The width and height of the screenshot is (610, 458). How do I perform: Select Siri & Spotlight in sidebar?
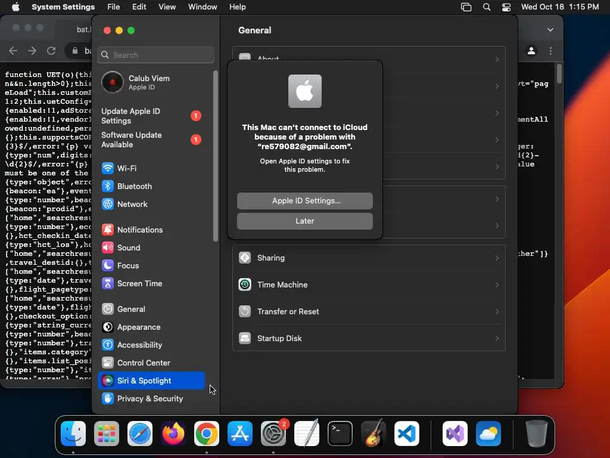point(151,381)
